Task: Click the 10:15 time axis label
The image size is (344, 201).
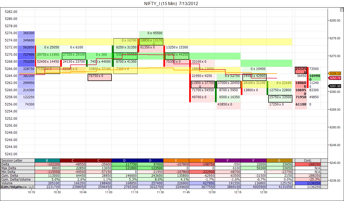Action: (31, 192)
